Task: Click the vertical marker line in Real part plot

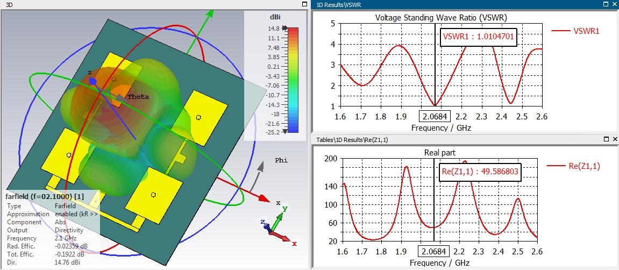Action: pyautogui.click(x=434, y=200)
